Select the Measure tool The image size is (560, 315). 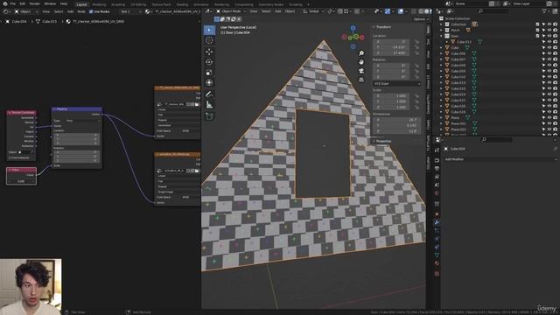point(209,105)
